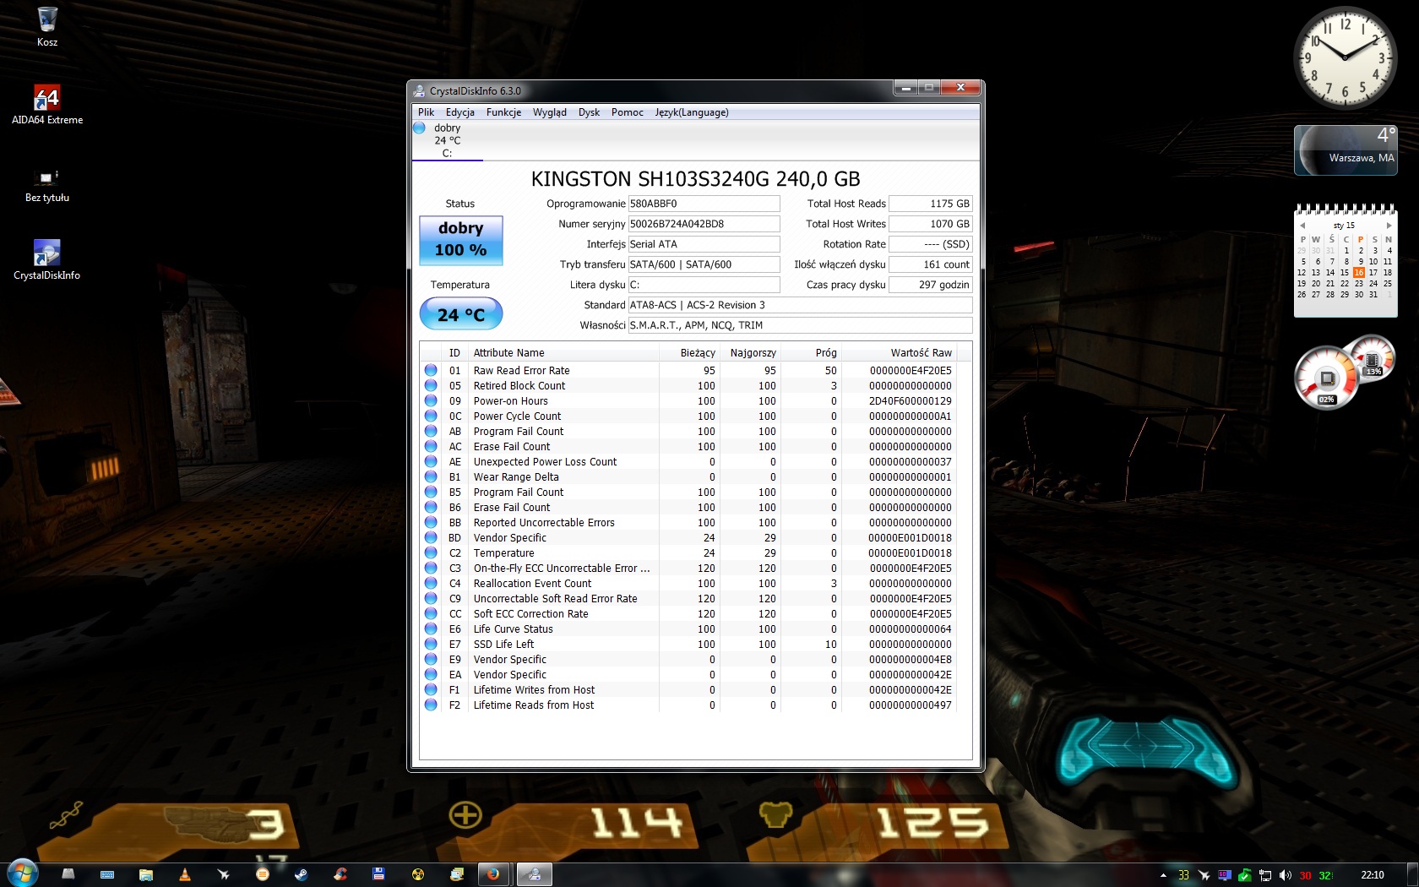Open the Funkcje menu
This screenshot has height=887, width=1419.
click(x=503, y=112)
